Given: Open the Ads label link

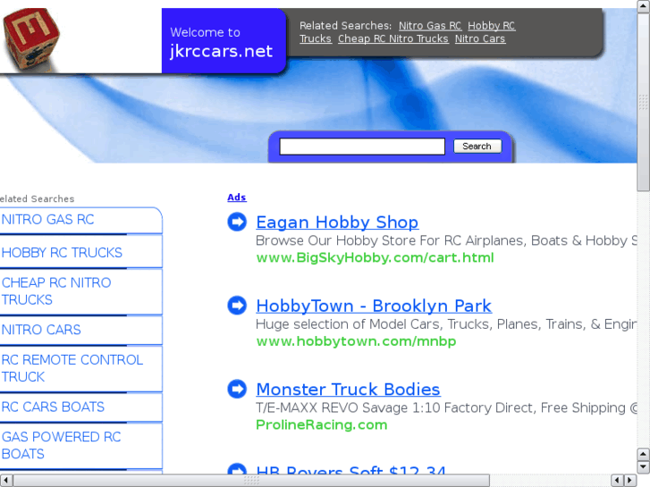Looking at the screenshot, I should [237, 197].
